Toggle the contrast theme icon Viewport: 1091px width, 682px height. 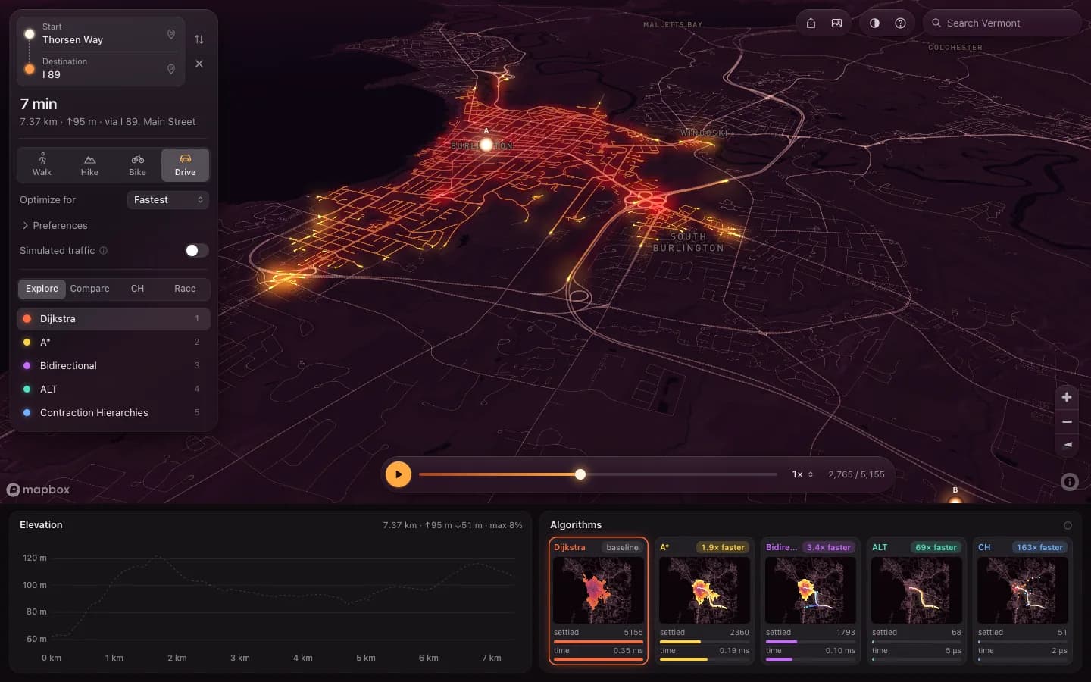(874, 23)
